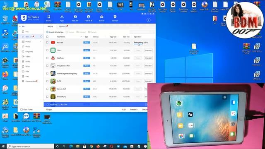Click the TempleRun2 app icon
Screen dimensions: 265x149
click(53, 96)
